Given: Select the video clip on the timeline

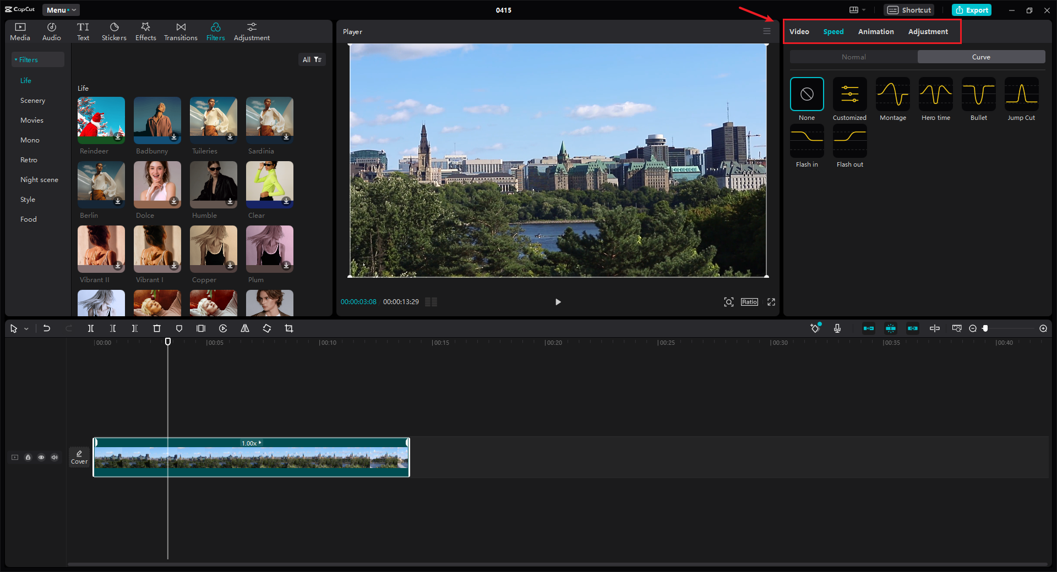Looking at the screenshot, I should (x=252, y=457).
